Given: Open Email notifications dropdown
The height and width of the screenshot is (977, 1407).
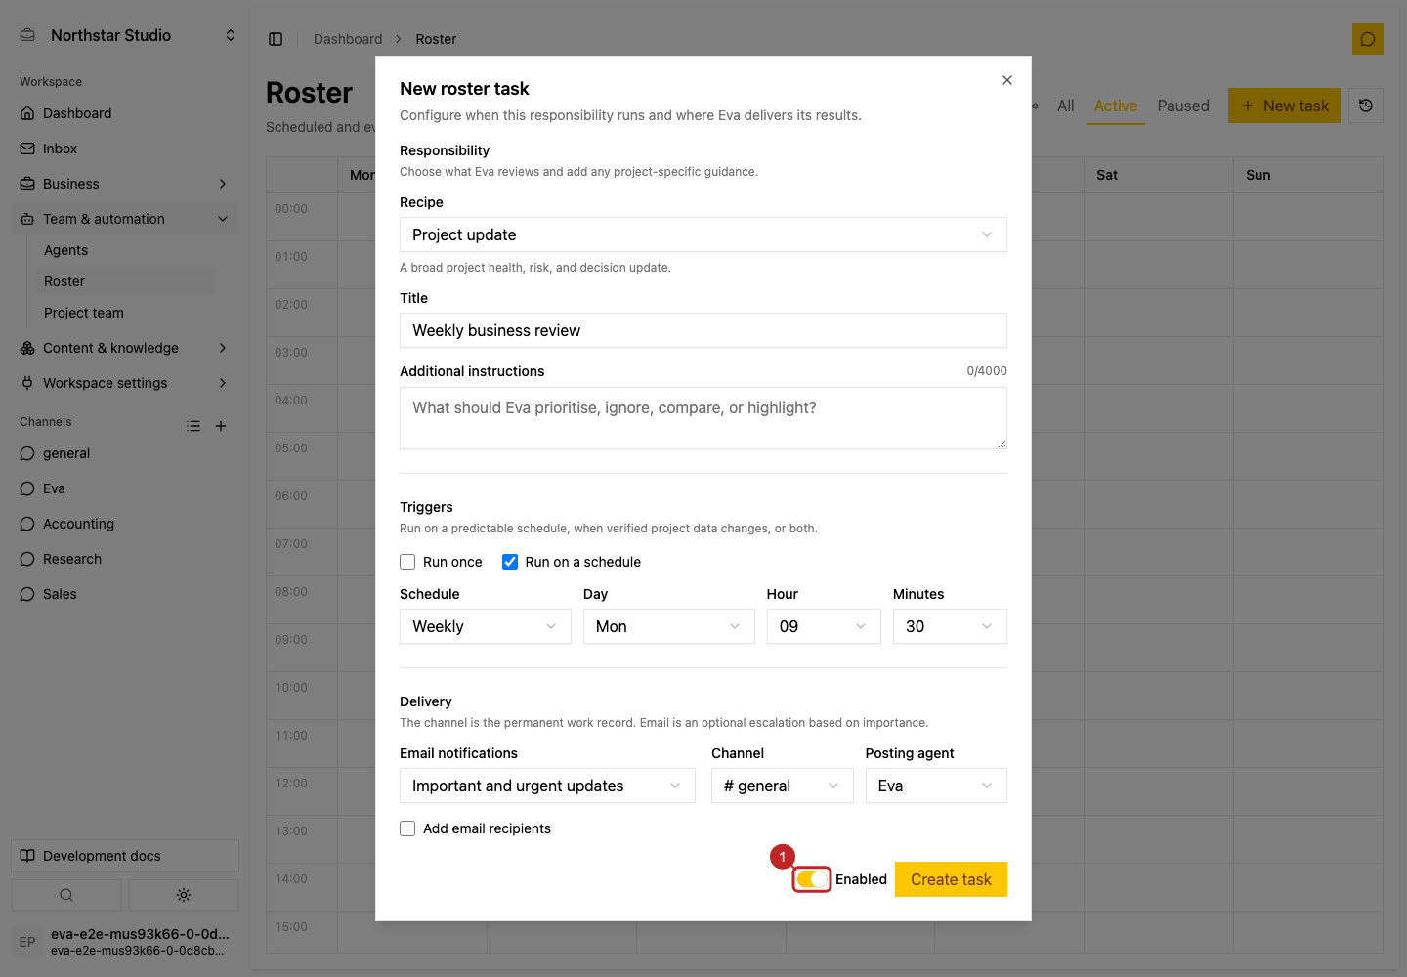Looking at the screenshot, I should pyautogui.click(x=547, y=786).
